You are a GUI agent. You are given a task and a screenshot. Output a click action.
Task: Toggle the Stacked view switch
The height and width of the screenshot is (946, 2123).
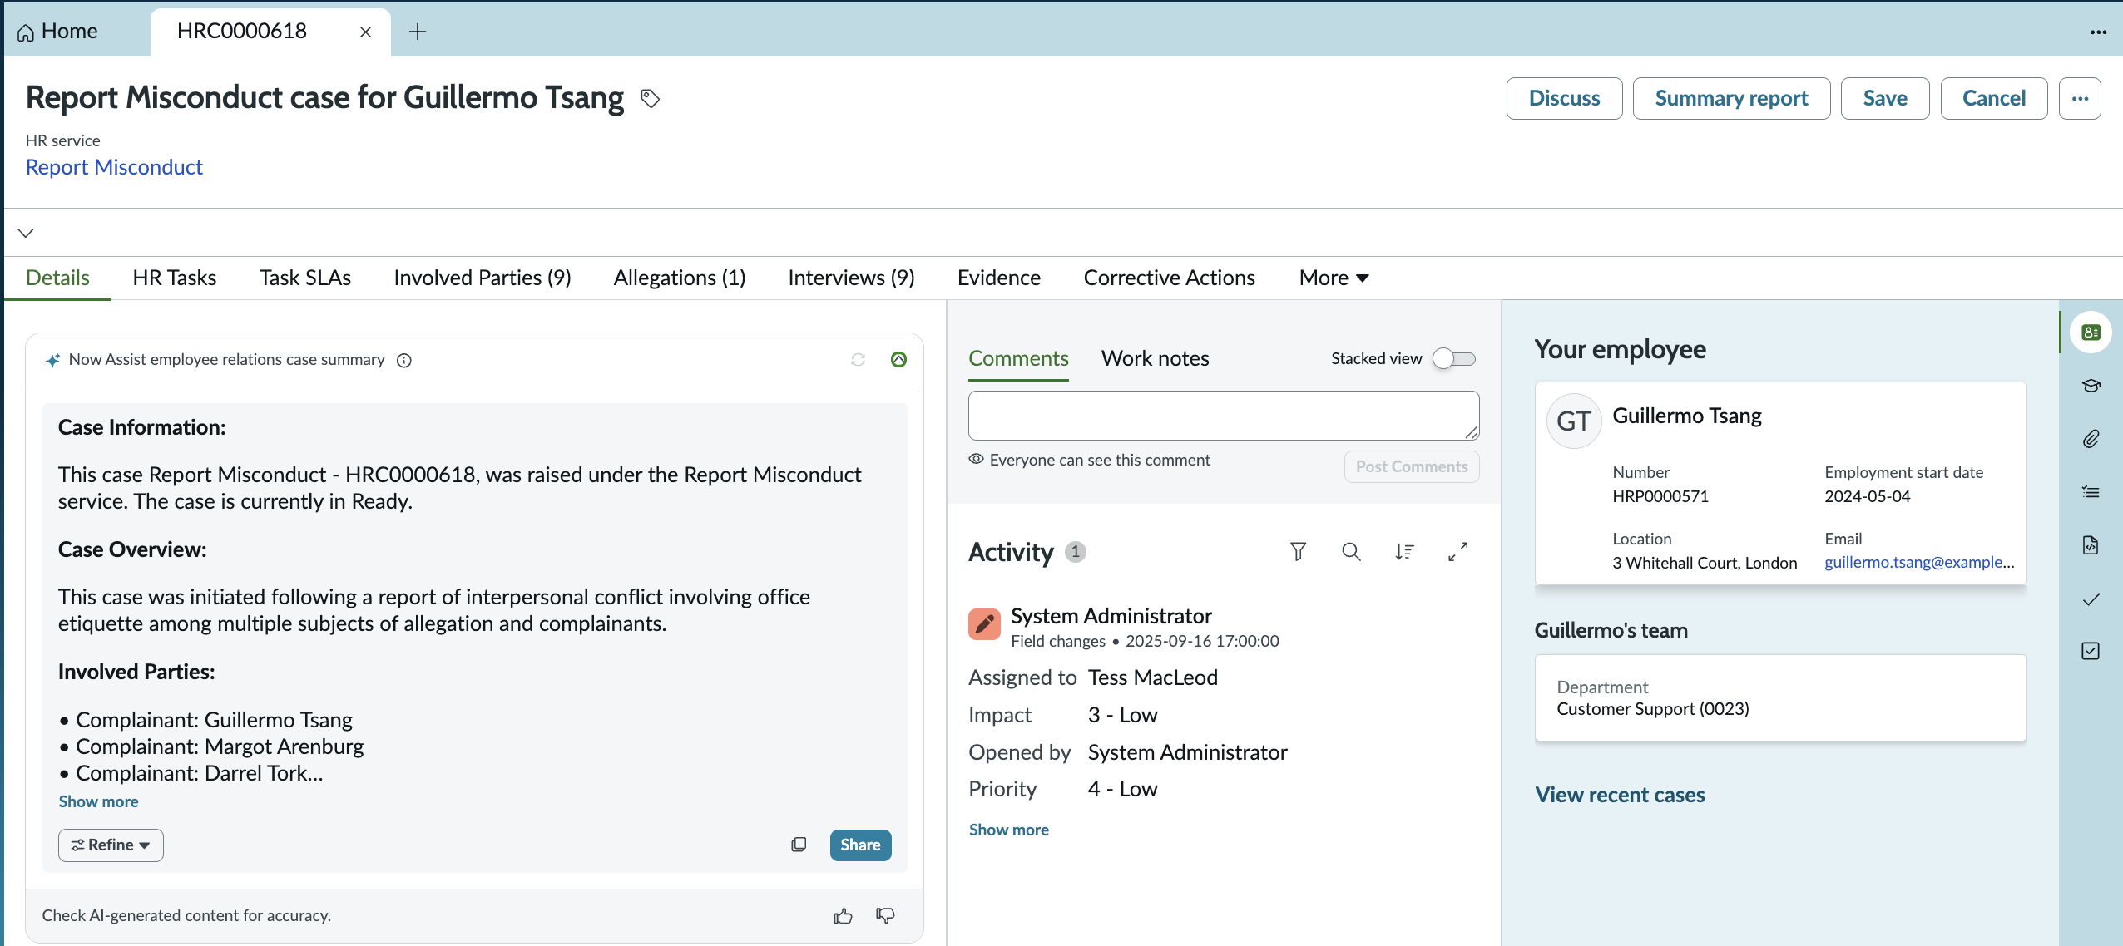1453,359
